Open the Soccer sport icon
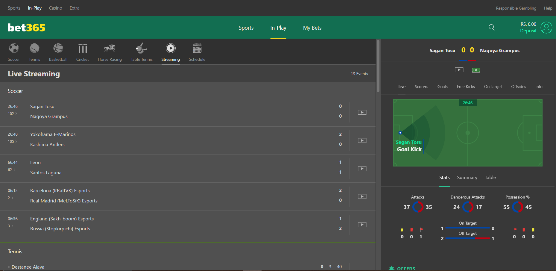 coord(14,49)
